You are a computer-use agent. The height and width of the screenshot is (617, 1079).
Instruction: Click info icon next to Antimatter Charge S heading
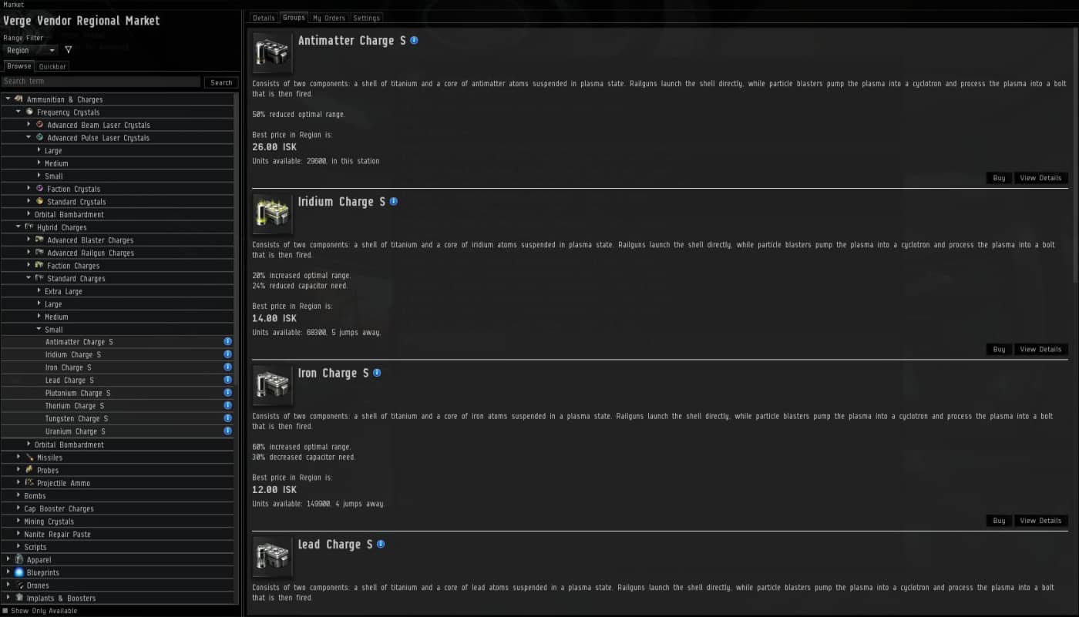coord(414,40)
